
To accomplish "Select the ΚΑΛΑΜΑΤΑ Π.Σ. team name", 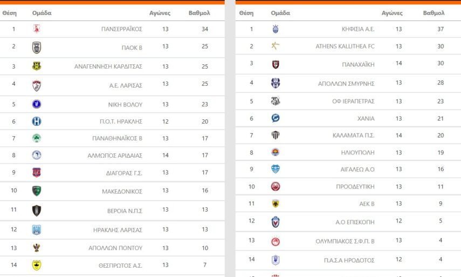I will (353, 135).
